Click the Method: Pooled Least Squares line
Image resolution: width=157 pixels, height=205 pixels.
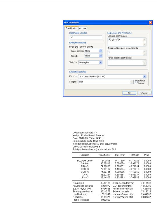(x=88, y=135)
